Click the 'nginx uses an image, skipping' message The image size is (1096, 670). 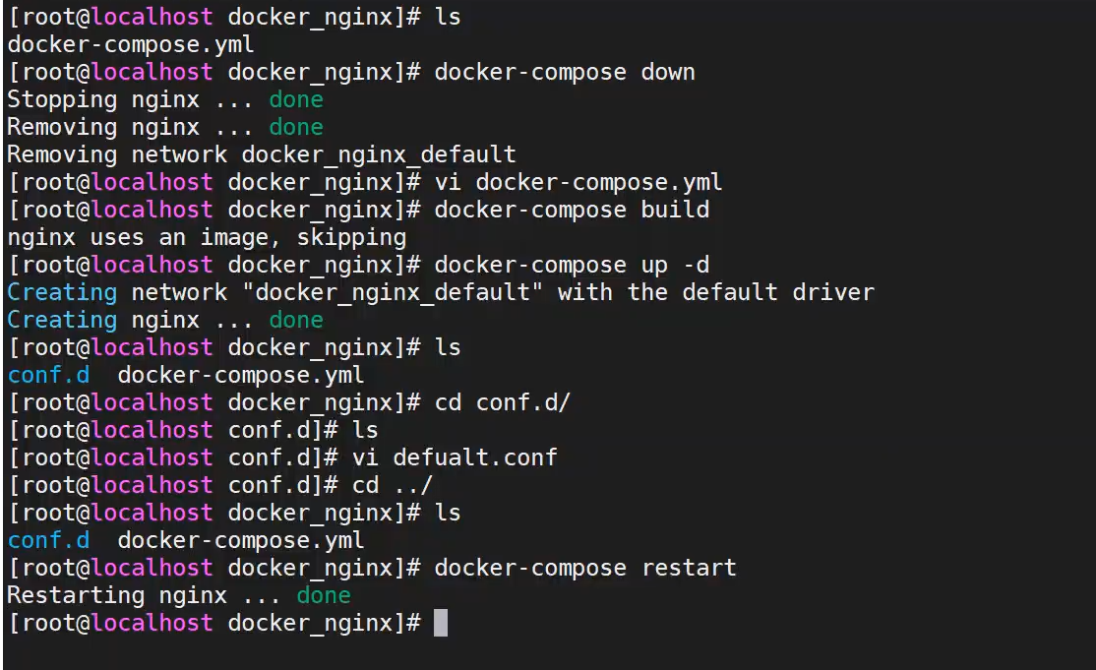(x=207, y=237)
